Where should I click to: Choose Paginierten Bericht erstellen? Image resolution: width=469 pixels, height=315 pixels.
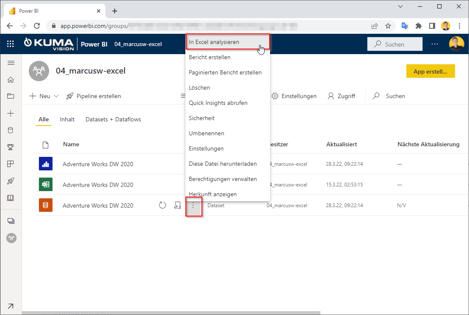[x=228, y=72]
